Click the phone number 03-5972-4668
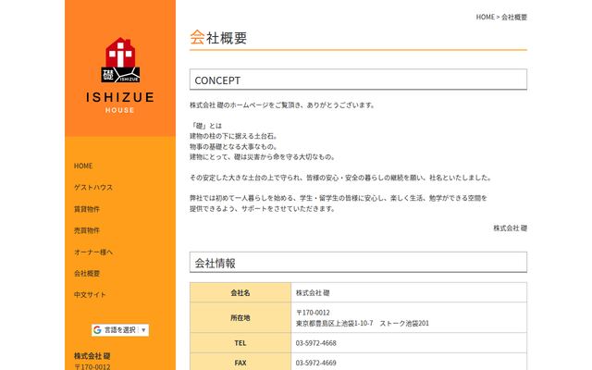592x370 pixels. click(316, 343)
